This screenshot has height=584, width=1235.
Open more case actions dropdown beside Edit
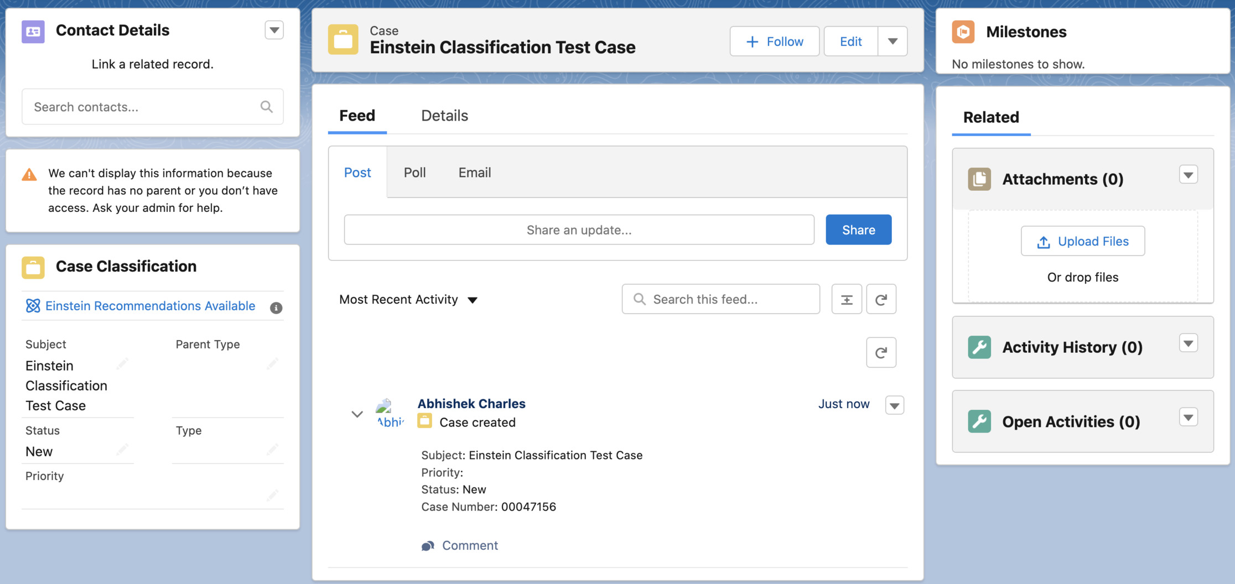tap(892, 41)
